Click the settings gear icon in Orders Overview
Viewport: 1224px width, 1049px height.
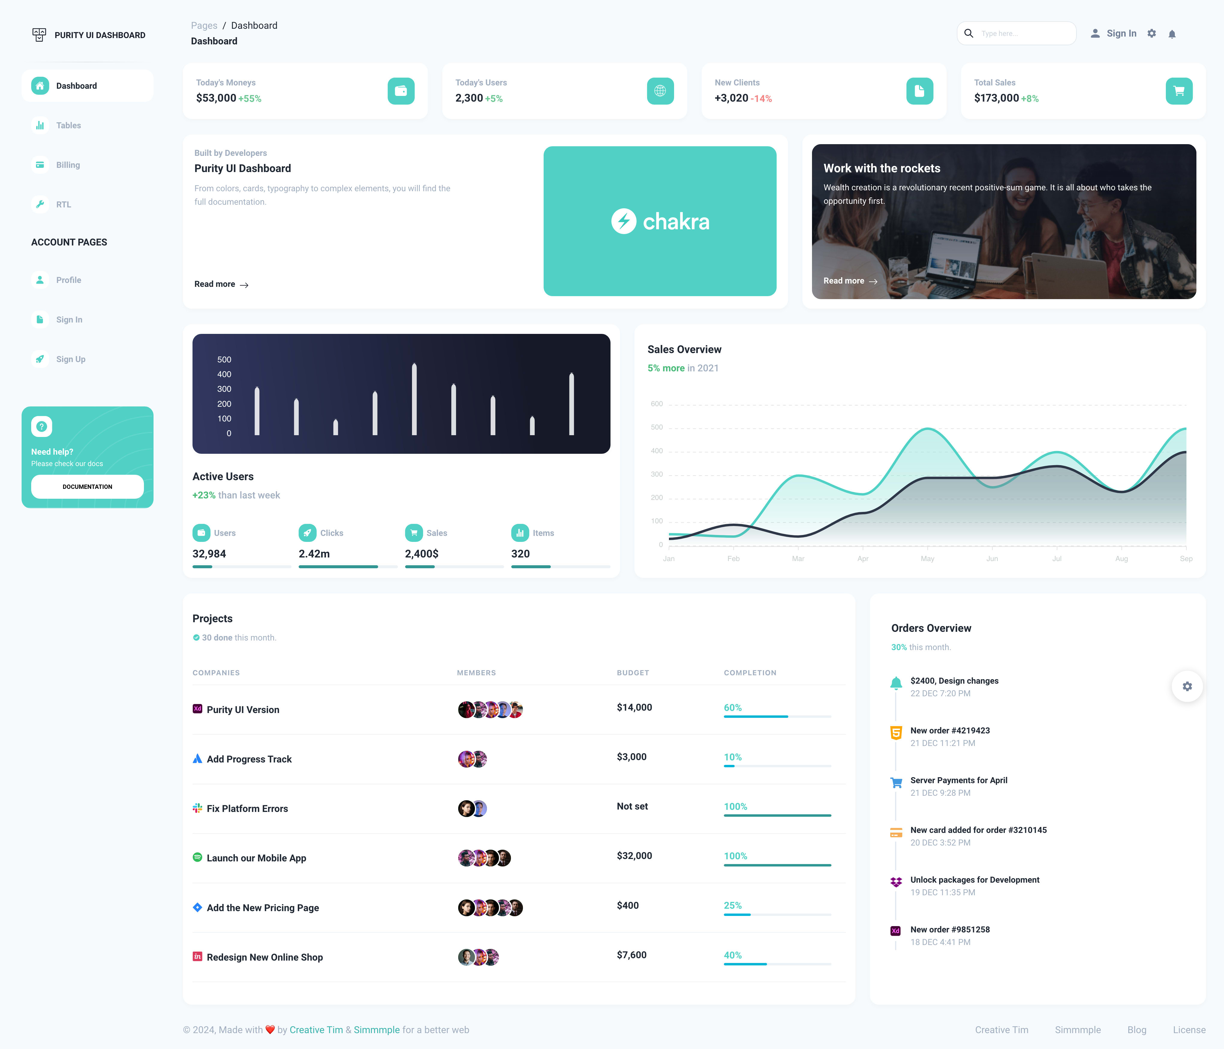click(1188, 686)
